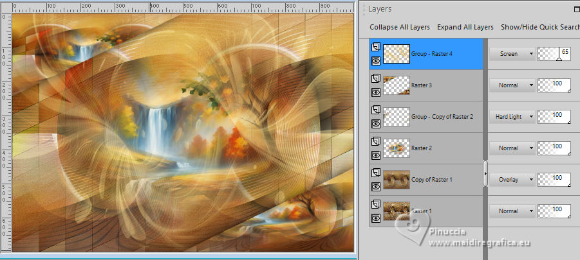Adjust opacity slider of Raster 2 layer
Image resolution: width=580 pixels, height=260 pixels.
(554, 148)
